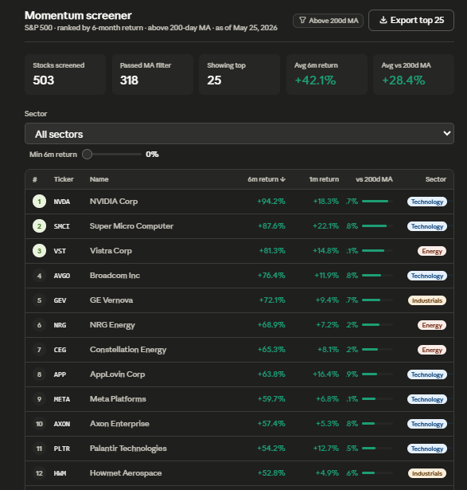Click NVDA's vs 200d MA progress bar
This screenshot has width=467, height=490.
377,202
